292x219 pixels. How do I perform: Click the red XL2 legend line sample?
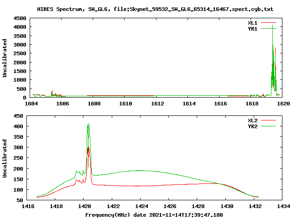(x=268, y=120)
